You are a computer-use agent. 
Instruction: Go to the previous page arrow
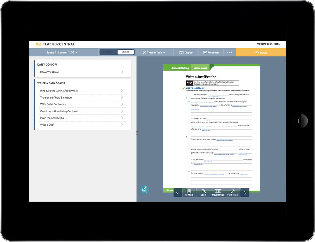(178, 193)
